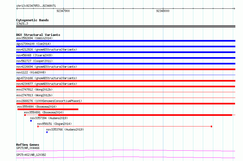Open gene GPC5-AS2|NR_120382 label
The height and width of the screenshot is (161, 243).
tap(31, 155)
